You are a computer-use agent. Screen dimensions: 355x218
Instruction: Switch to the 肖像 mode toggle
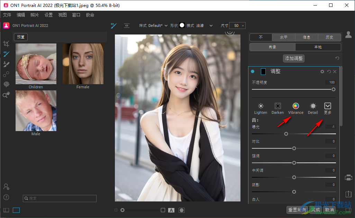pyautogui.click(x=272, y=47)
